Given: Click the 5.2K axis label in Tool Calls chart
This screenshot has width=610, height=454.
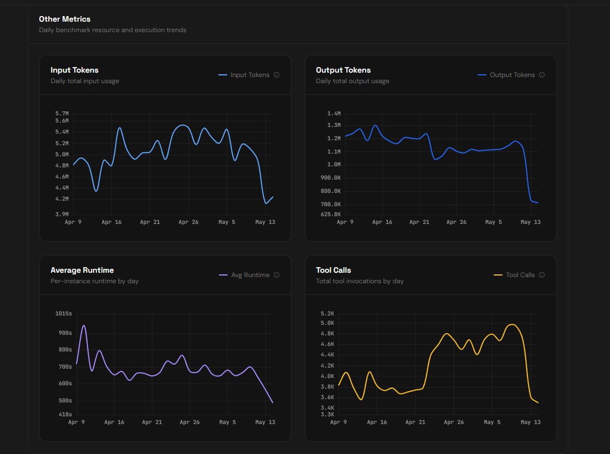Looking at the screenshot, I should pos(327,314).
